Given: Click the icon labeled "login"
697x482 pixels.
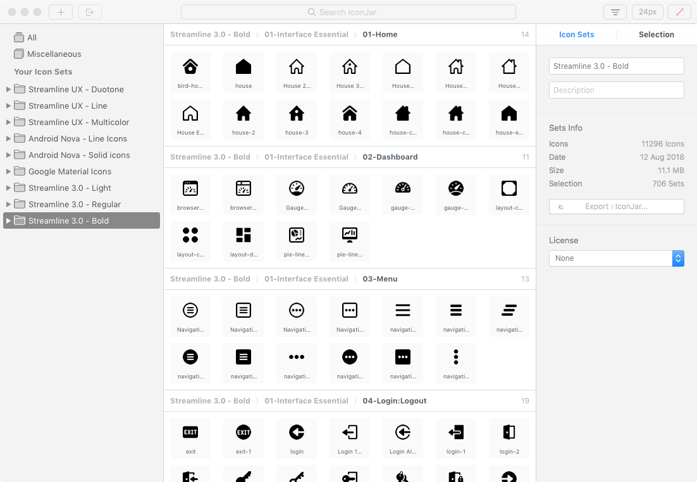Looking at the screenshot, I should tap(297, 438).
